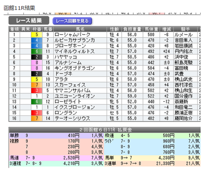Viewport: 208px width, 170px height.
Task: Click the 馬単 payout 4,230円
Action: click(x=166, y=158)
